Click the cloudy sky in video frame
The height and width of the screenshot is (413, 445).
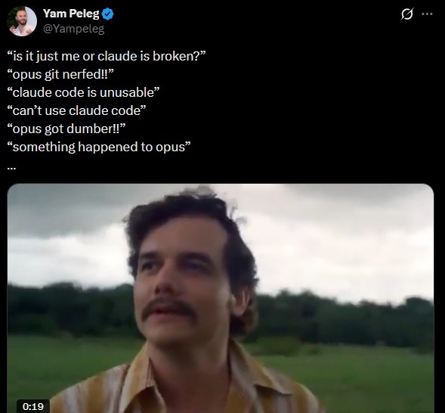(326, 241)
